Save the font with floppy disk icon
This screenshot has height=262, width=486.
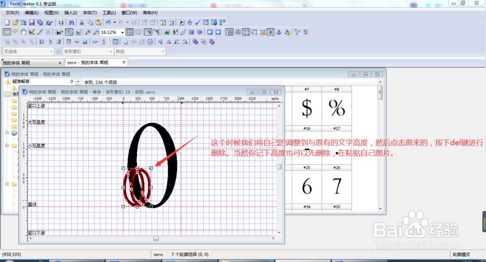pos(32,22)
